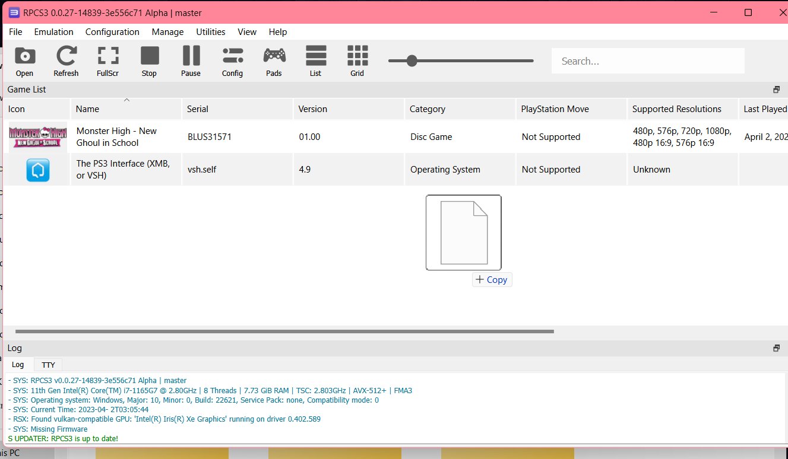Click the Copy button below the file preview
The height and width of the screenshot is (459, 788).
[x=492, y=279]
